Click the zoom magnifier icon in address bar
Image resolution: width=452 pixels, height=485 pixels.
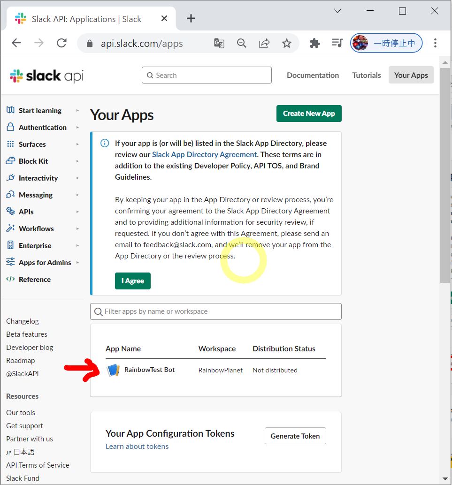coord(241,43)
